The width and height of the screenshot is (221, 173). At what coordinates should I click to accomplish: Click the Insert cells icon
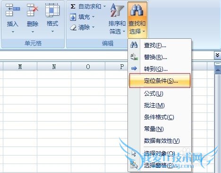[x=13, y=10]
